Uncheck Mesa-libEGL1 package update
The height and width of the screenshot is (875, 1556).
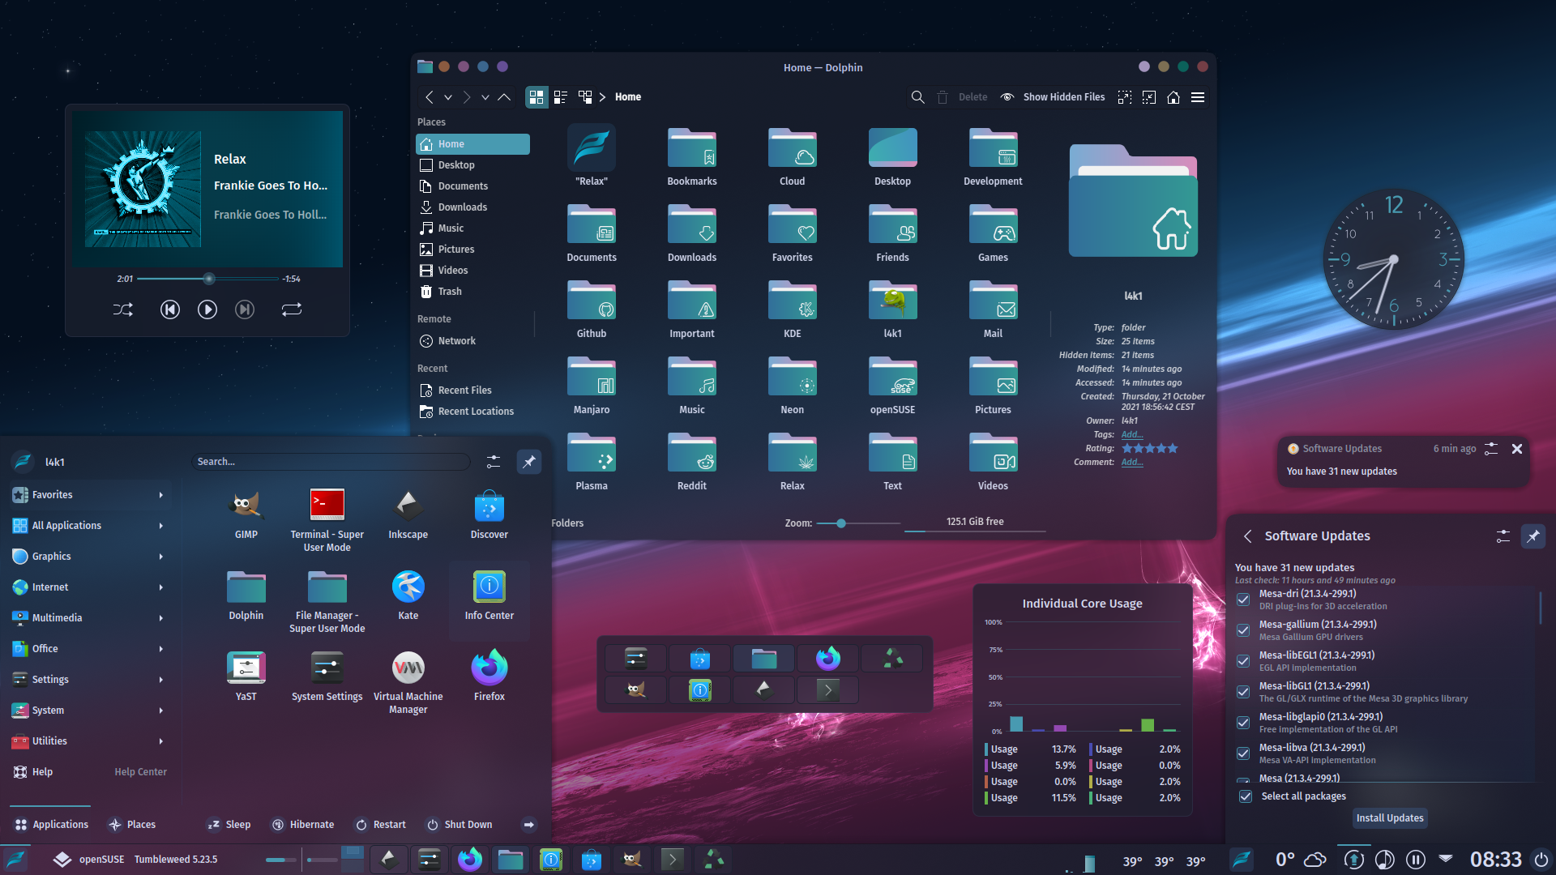[1243, 662]
